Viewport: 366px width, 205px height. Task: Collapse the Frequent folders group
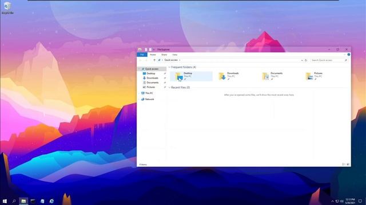pyautogui.click(x=169, y=67)
